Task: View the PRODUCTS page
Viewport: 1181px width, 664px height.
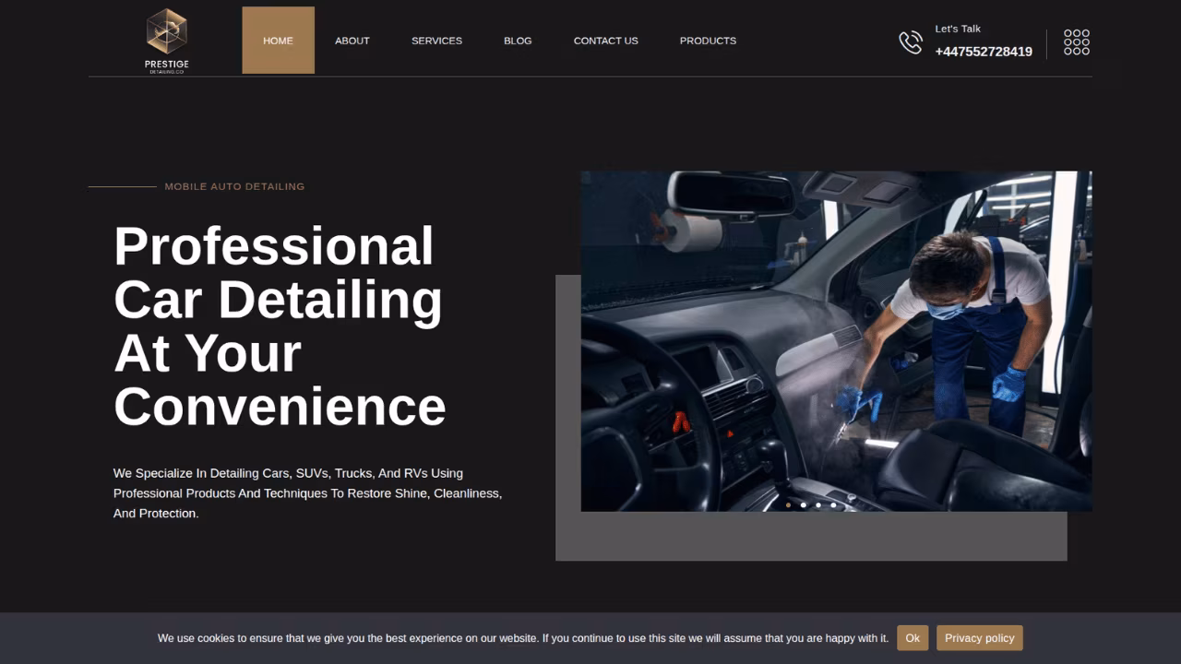Action: click(708, 41)
